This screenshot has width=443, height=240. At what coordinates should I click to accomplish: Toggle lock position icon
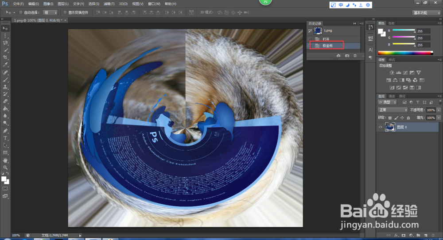point(402,118)
